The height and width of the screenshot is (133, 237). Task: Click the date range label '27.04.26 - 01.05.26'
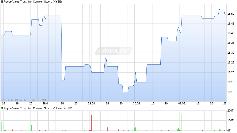pyautogui.click(x=14, y=100)
